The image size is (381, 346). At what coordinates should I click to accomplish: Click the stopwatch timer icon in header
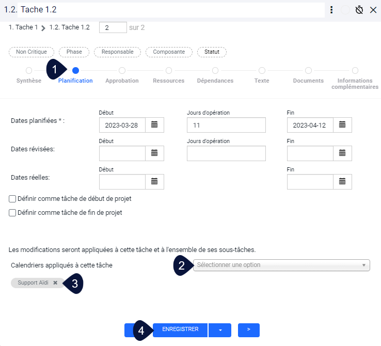359,10
